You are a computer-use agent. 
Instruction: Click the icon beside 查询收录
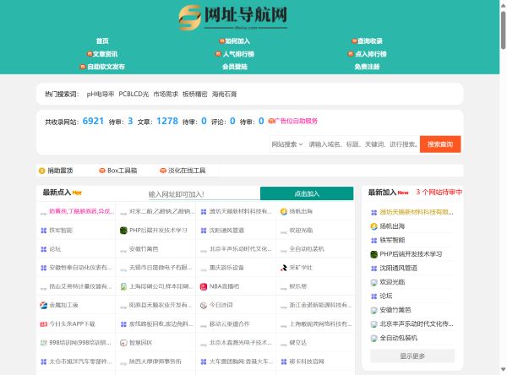coord(354,41)
